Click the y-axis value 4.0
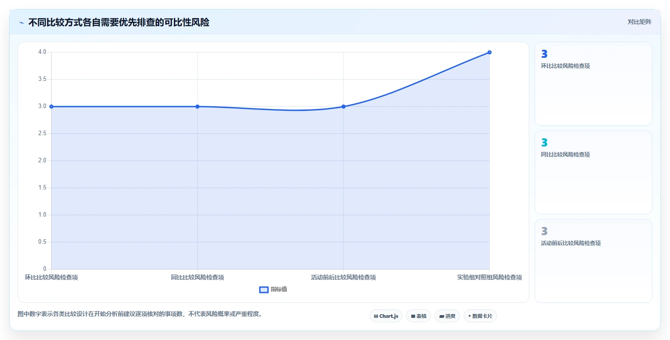 pos(42,52)
